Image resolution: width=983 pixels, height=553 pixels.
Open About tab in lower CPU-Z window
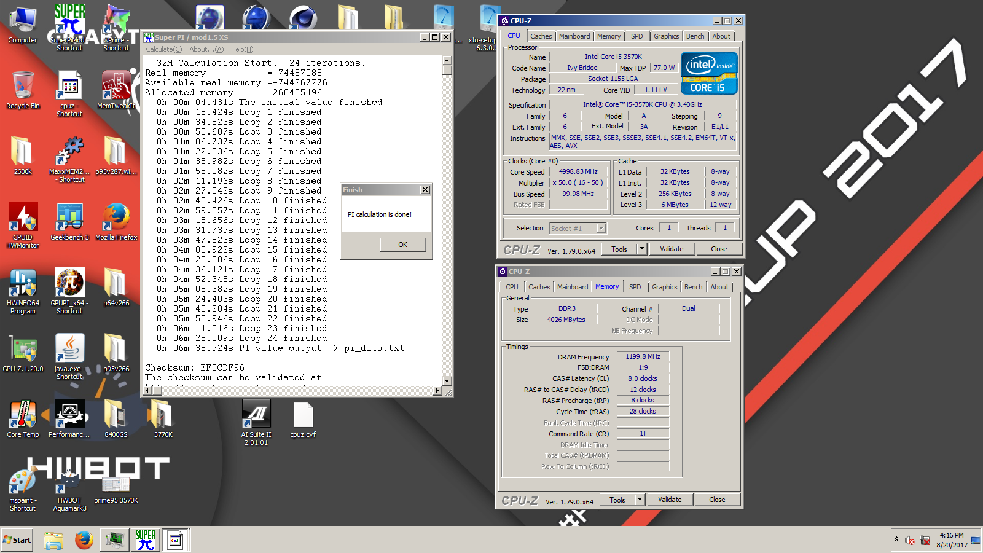tap(719, 287)
